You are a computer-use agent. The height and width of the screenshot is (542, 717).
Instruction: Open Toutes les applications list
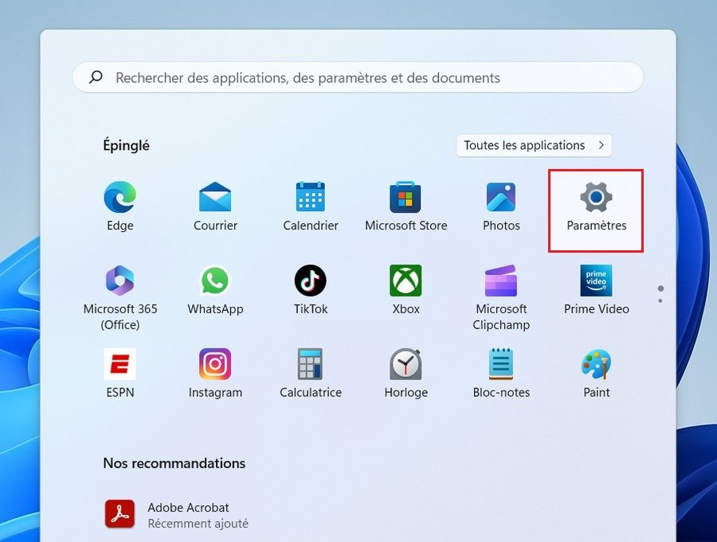tap(534, 145)
